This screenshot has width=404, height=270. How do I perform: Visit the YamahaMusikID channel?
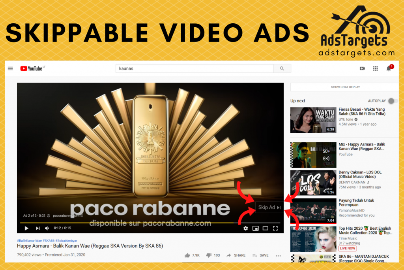coord(352,210)
